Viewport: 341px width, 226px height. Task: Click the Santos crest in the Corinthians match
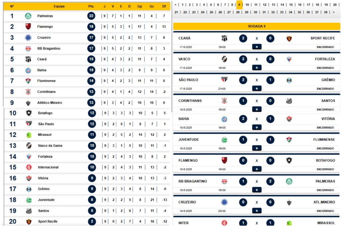[x=289, y=101]
